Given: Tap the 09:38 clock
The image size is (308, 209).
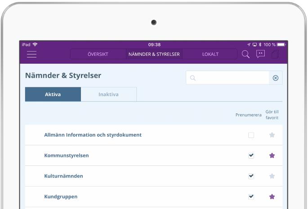Looking at the screenshot, I should [x=154, y=44].
